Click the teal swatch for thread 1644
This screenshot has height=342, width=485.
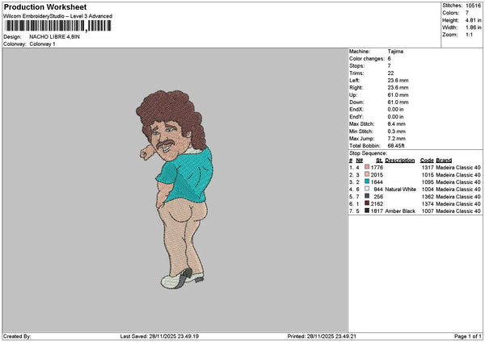coord(367,181)
